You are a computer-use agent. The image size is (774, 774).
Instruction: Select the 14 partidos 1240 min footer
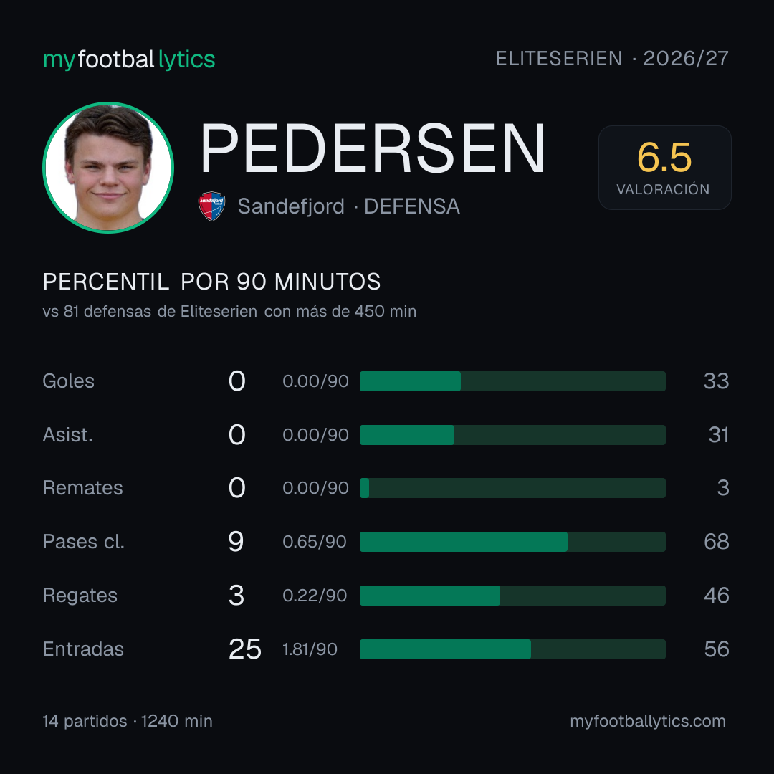tap(128, 721)
